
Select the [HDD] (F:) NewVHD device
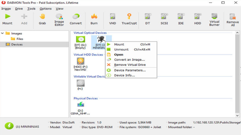pos(80,64)
